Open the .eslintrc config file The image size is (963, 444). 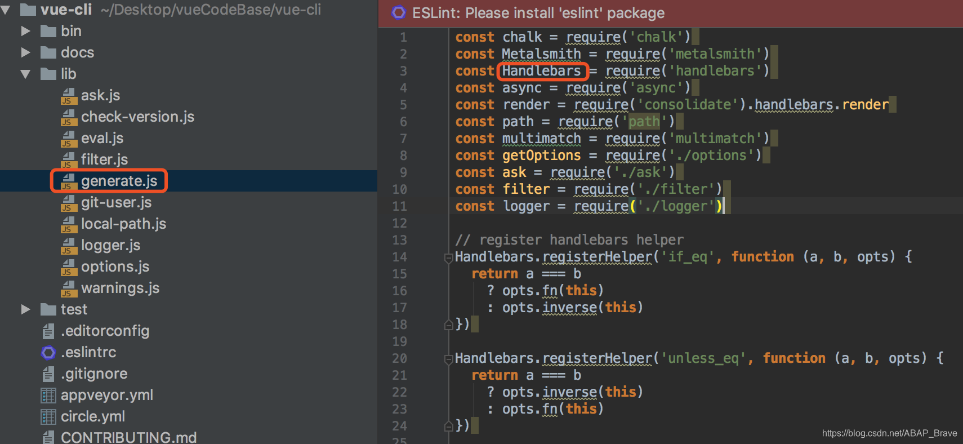point(88,352)
